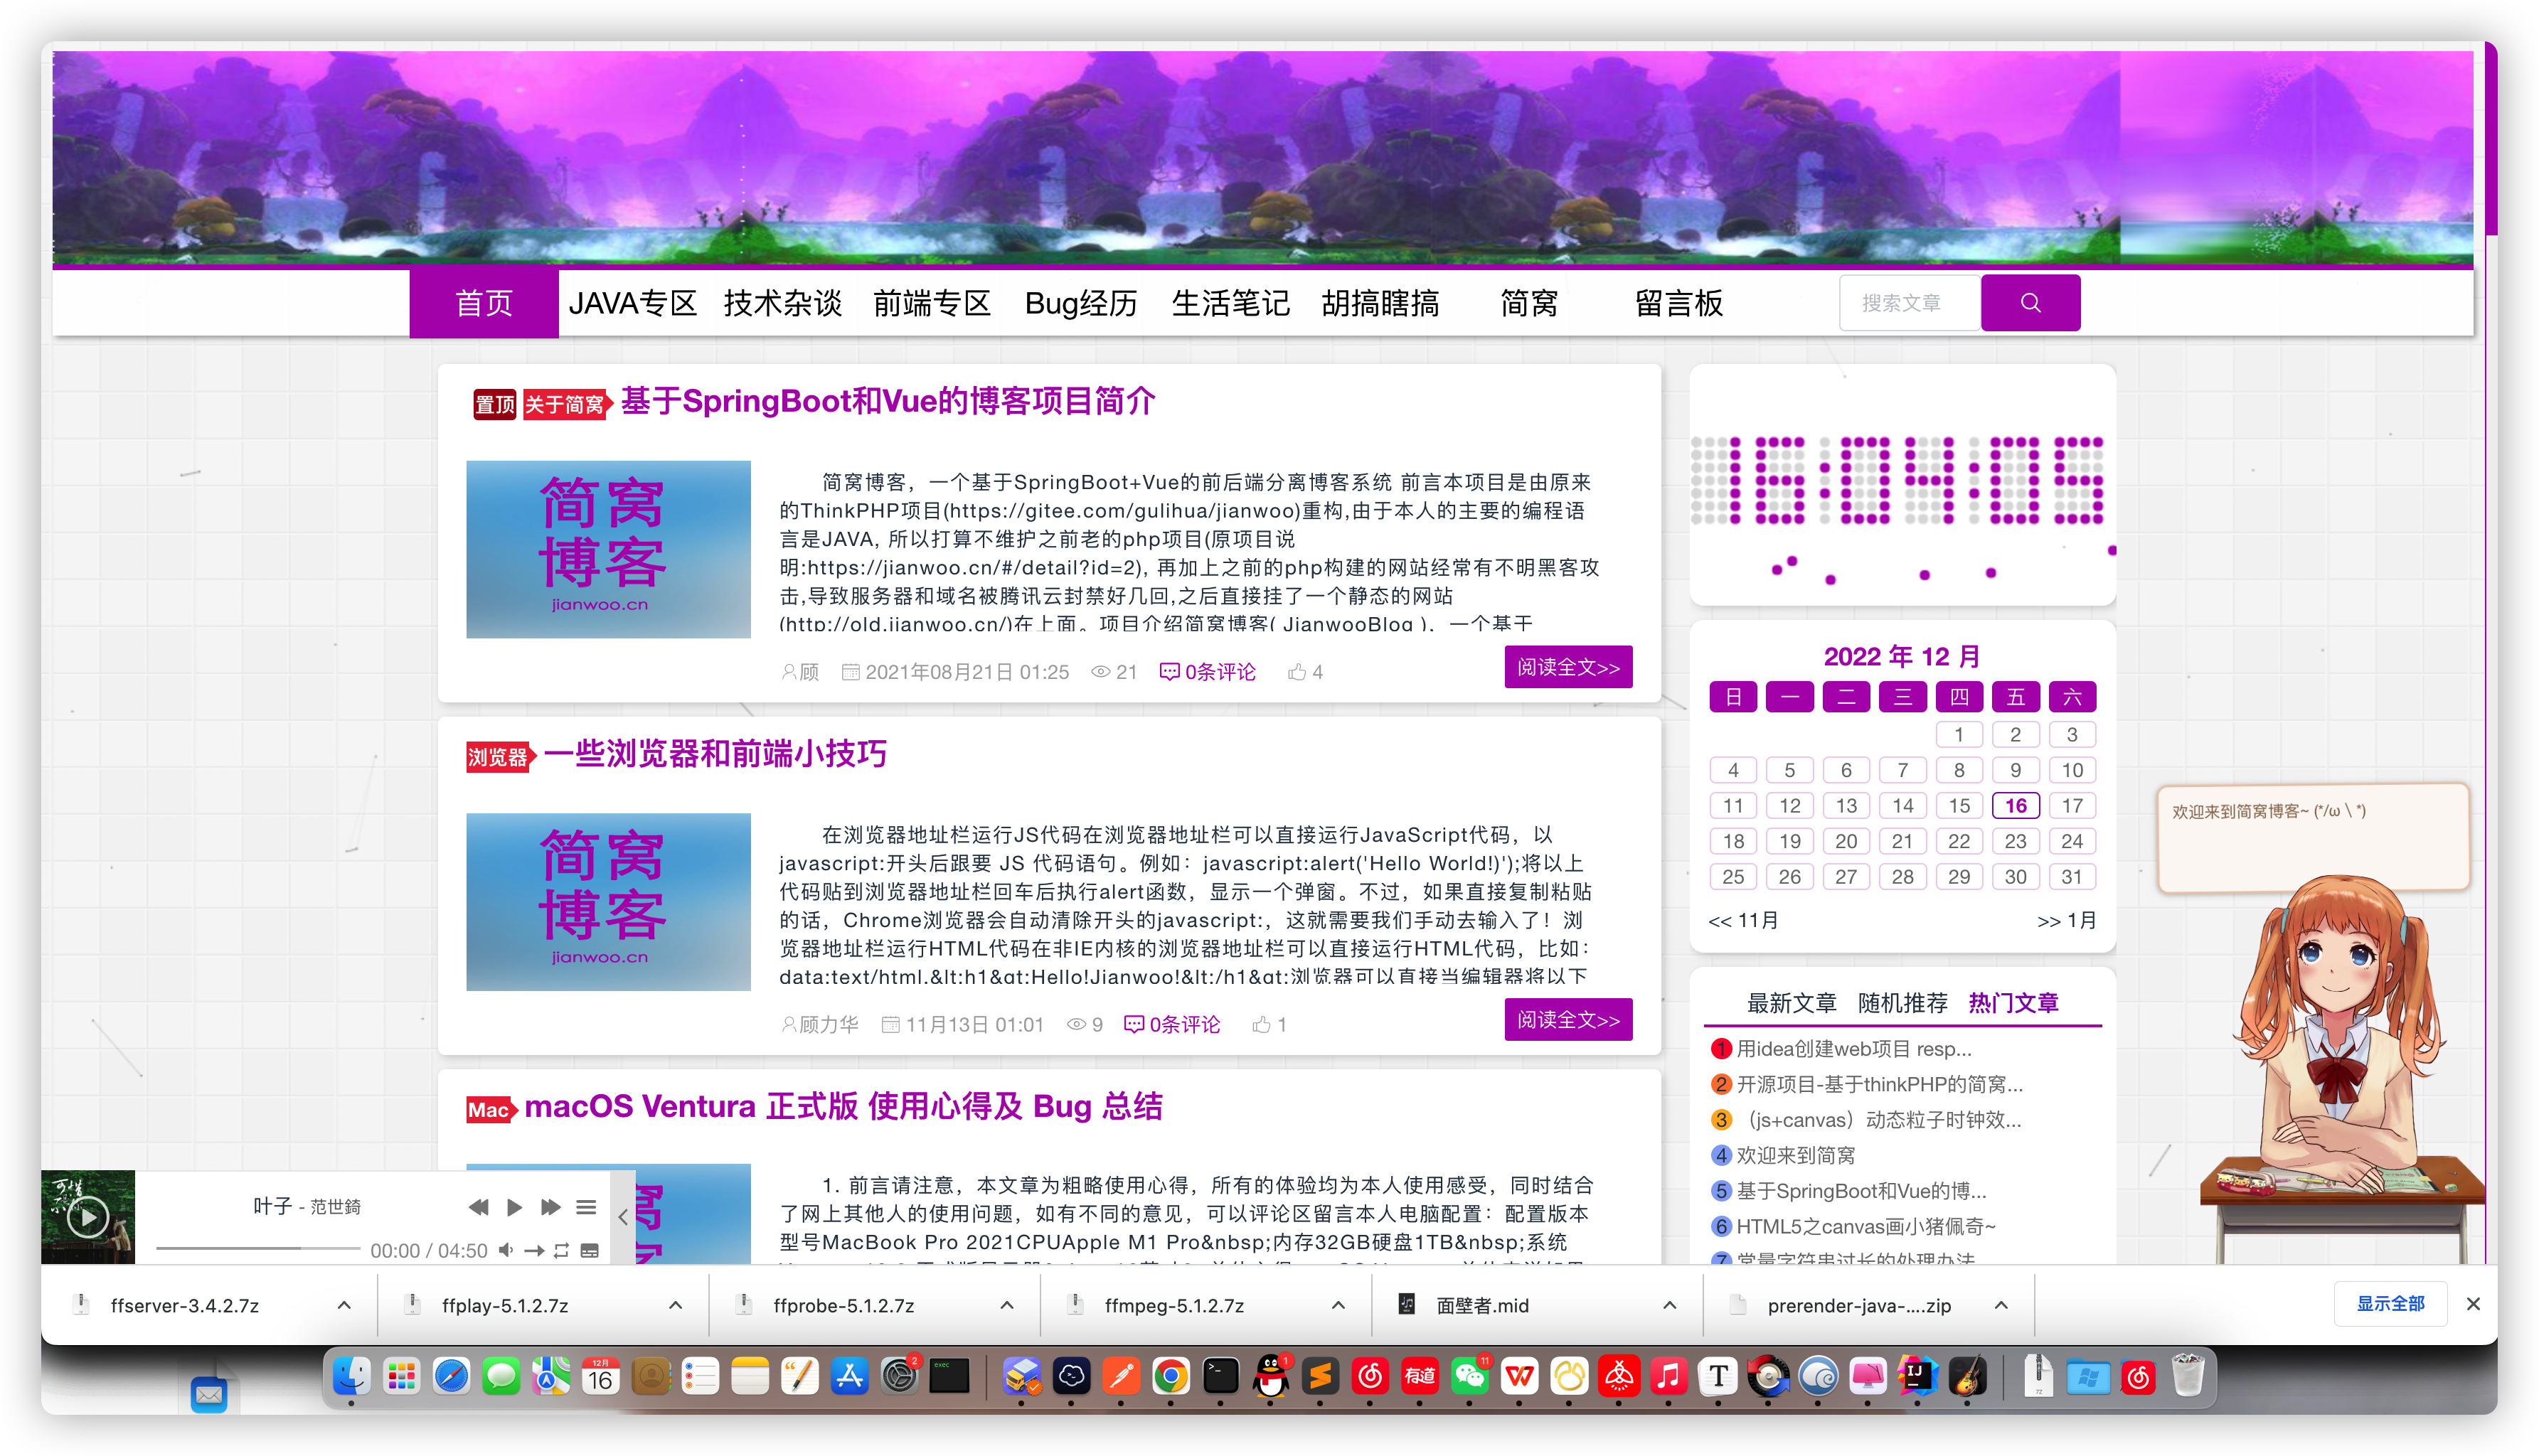Open options chevron for ffmpeg-5.1.2.7z

click(1338, 1305)
